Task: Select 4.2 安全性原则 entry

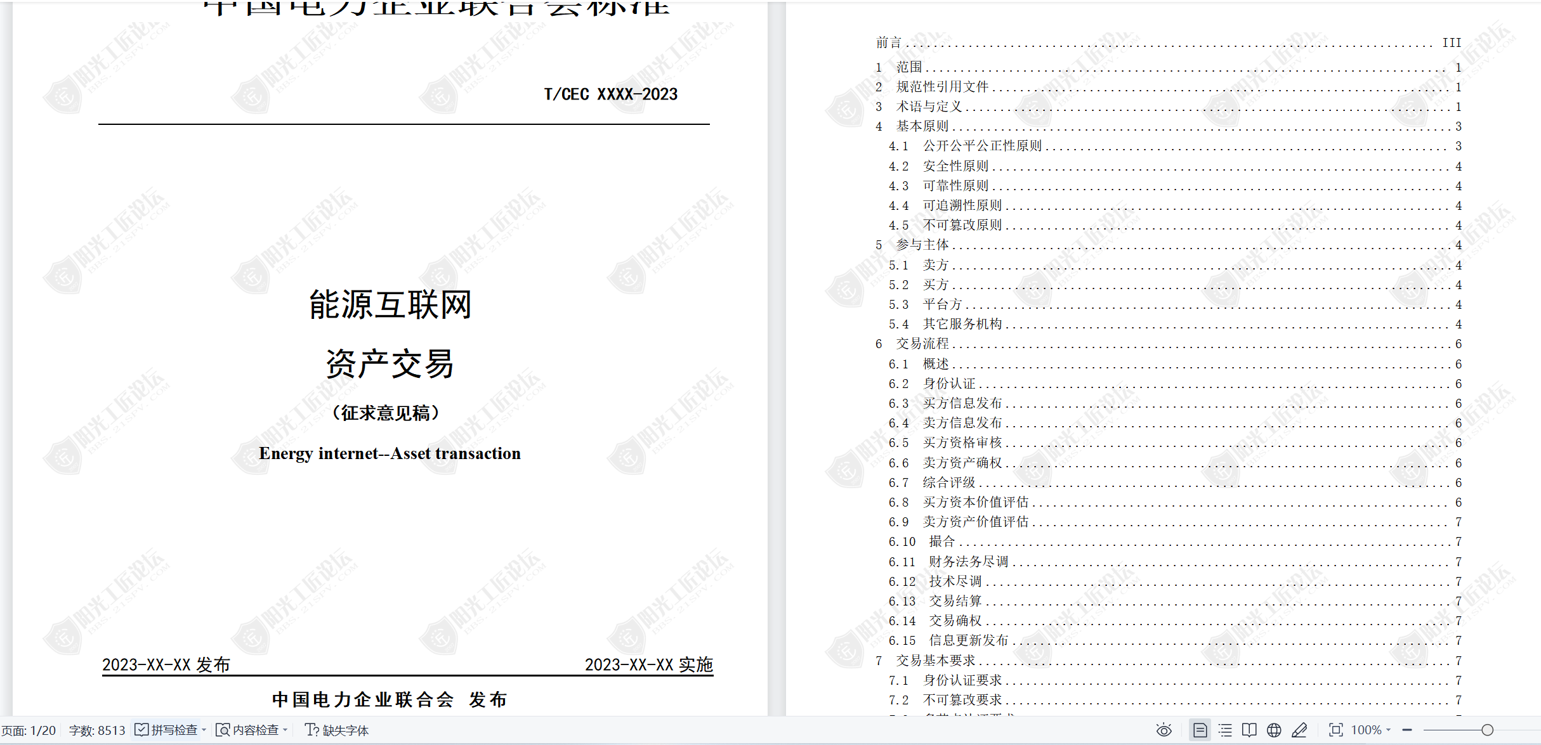Action: (1175, 166)
